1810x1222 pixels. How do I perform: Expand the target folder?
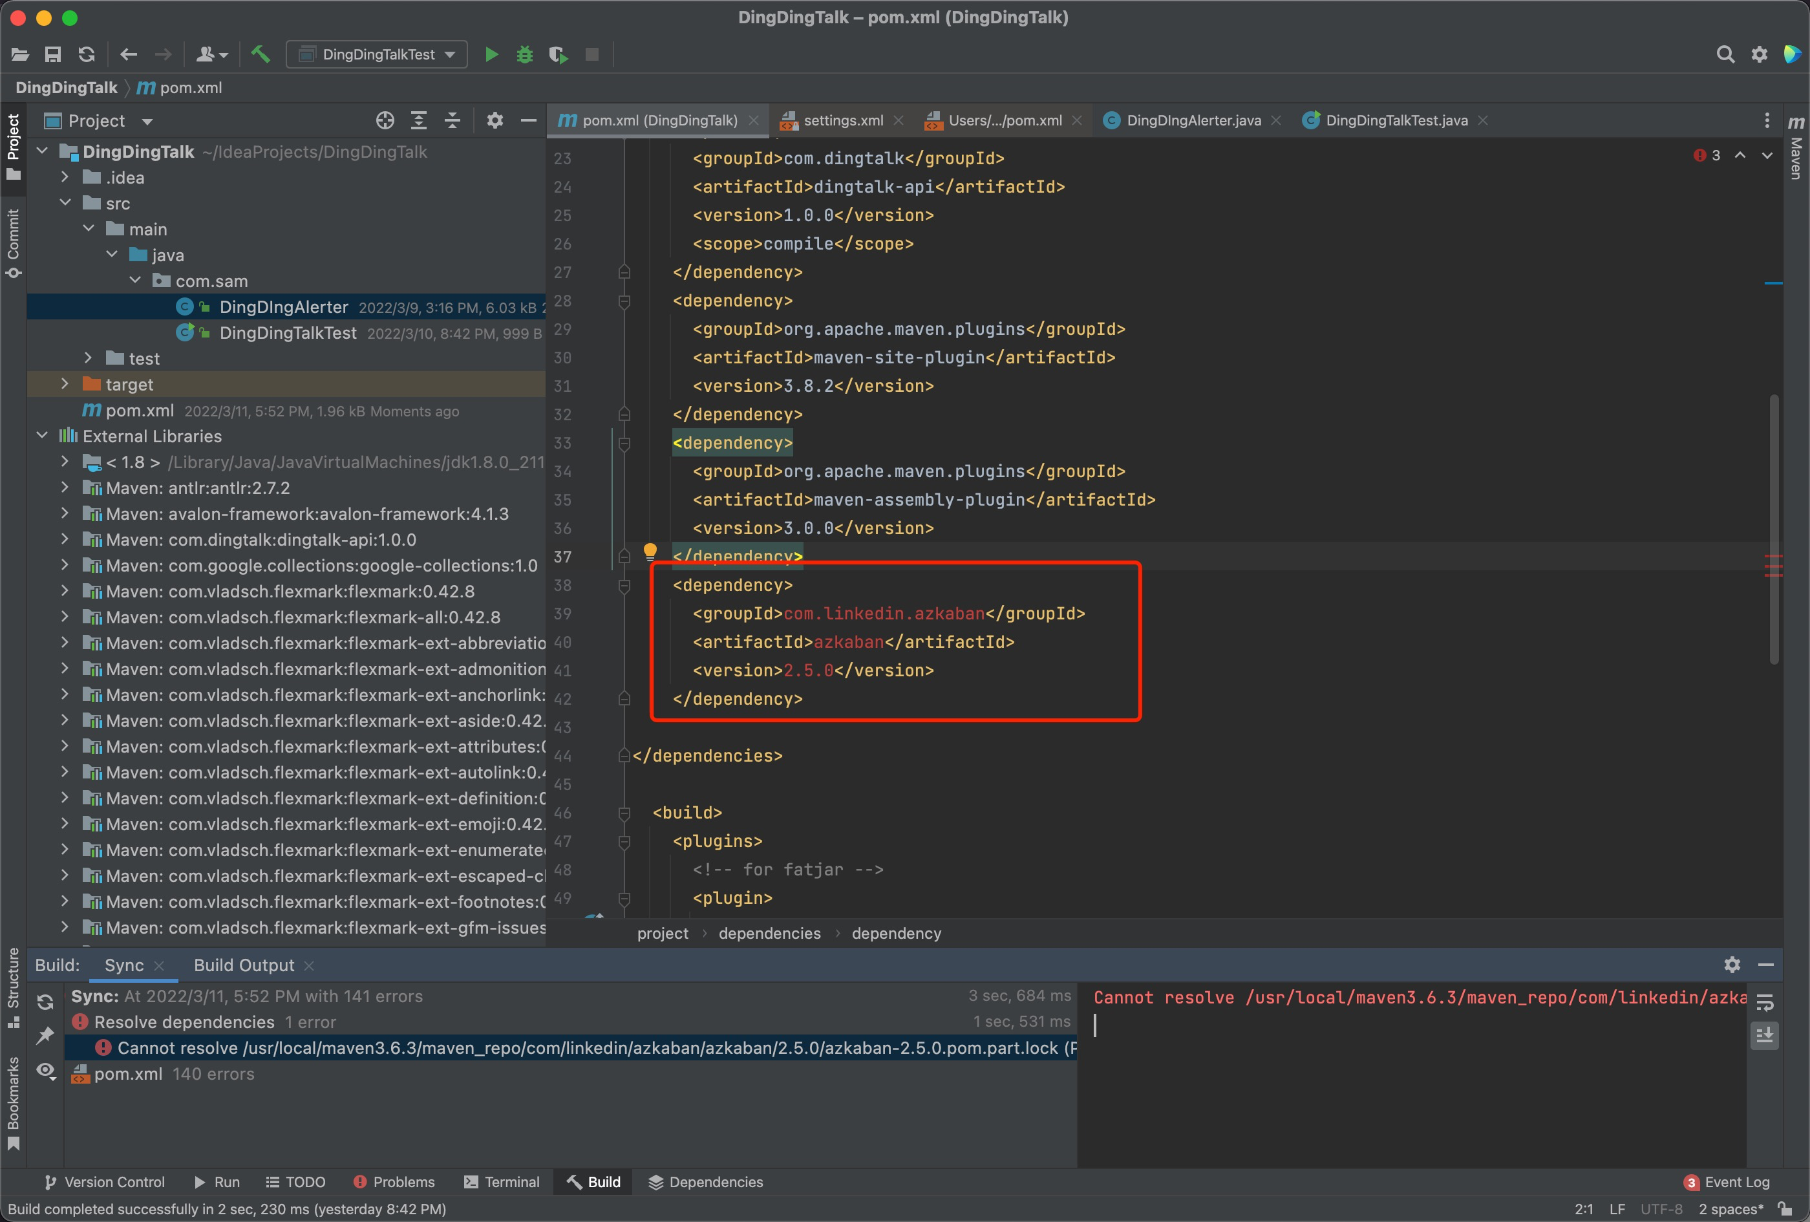point(65,384)
